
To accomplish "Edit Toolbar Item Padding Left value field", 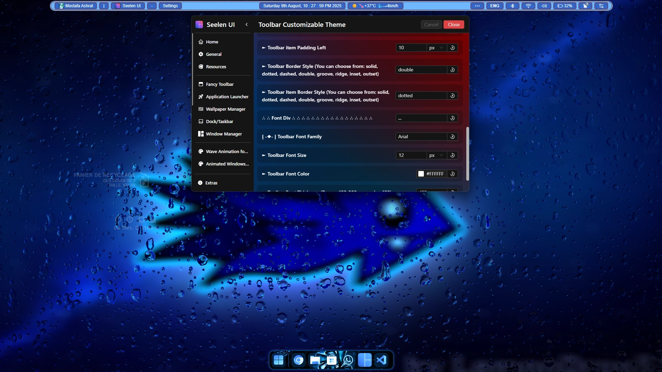I will point(411,48).
